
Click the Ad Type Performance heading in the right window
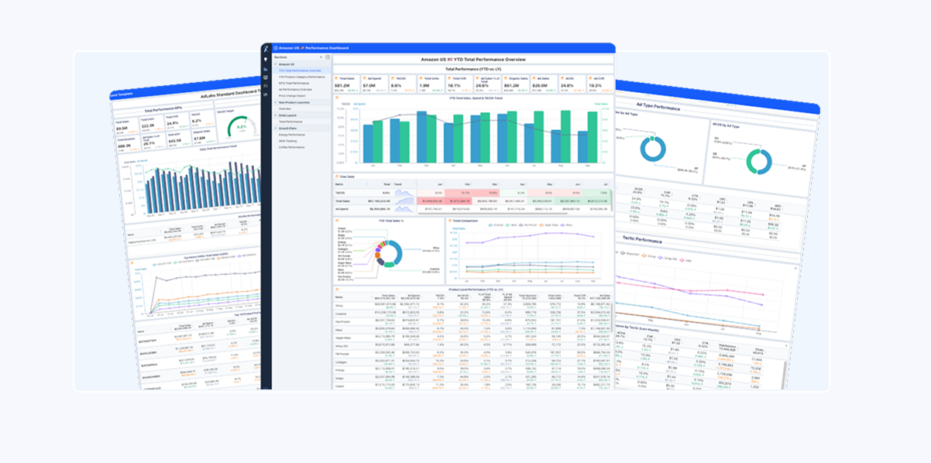tap(658, 108)
